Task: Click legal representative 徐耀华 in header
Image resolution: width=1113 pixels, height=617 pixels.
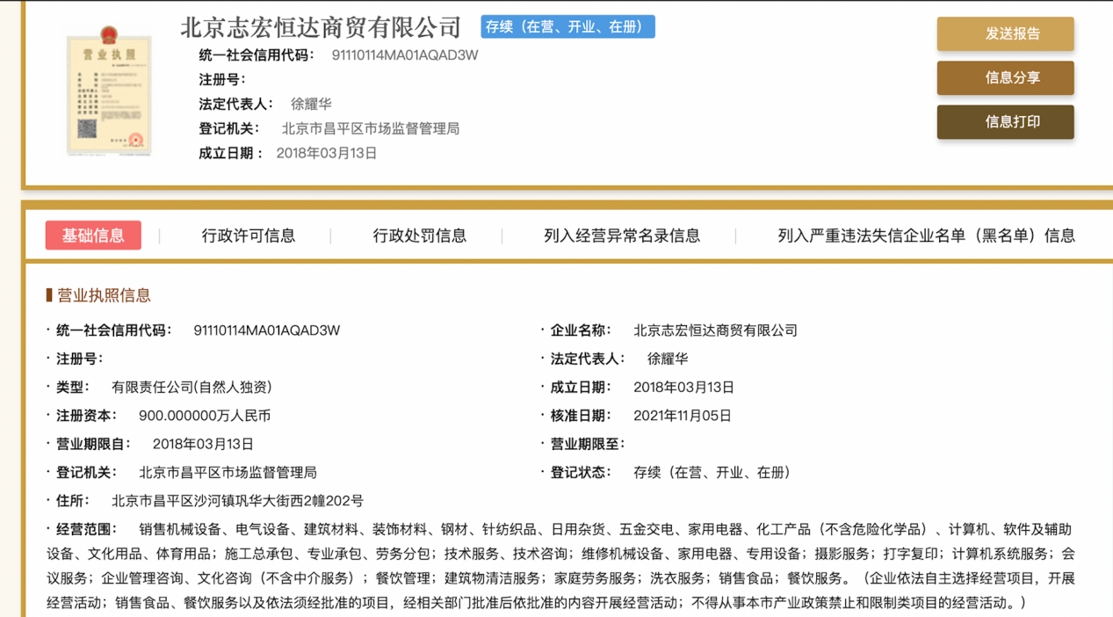Action: pyautogui.click(x=311, y=104)
